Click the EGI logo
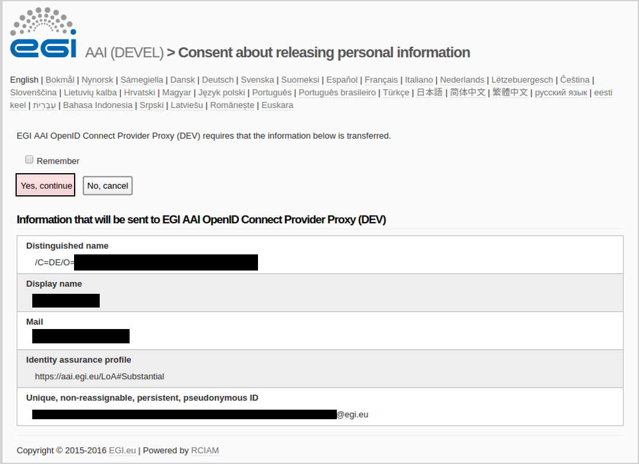Screen dimensions: 639x464 [x=43, y=33]
